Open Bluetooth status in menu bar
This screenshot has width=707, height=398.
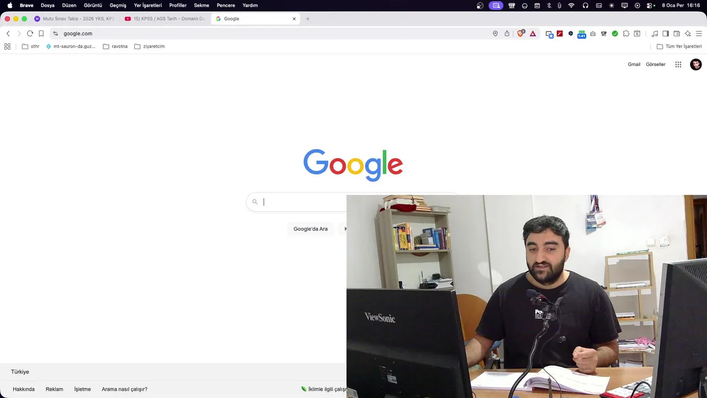point(548,6)
